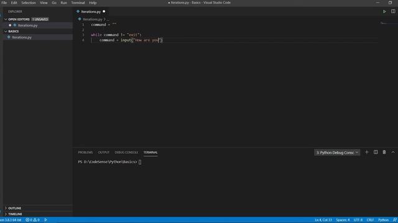Close unsaved Iterations.py tab via dot

[x=104, y=12]
